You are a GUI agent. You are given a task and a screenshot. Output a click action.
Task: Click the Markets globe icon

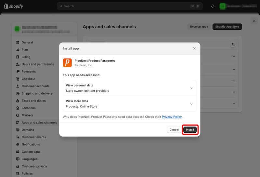18,115
